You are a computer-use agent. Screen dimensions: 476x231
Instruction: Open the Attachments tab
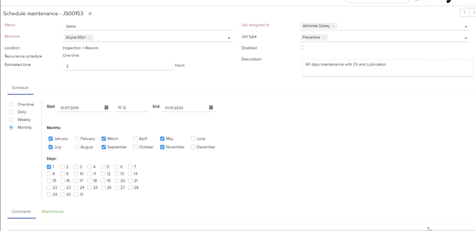pos(53,212)
